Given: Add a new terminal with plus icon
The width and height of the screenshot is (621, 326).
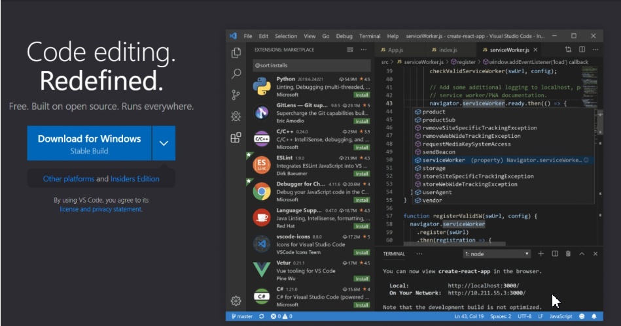Looking at the screenshot, I should pos(541,253).
